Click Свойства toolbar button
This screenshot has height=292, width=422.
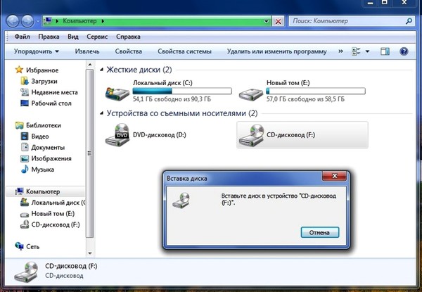129,51
